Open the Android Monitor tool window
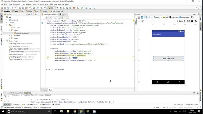Viewport: 203px width, 114px height. click(29, 104)
